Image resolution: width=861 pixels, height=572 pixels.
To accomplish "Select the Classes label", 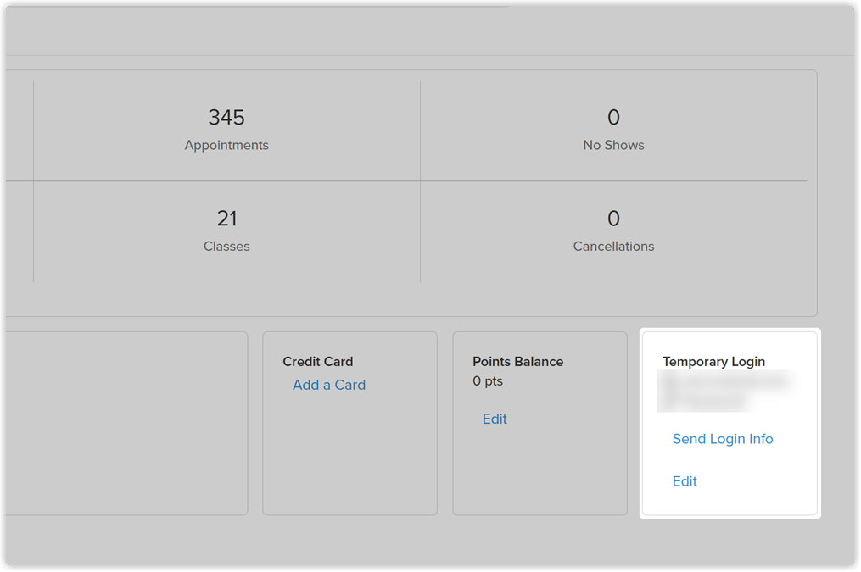I will (x=226, y=247).
